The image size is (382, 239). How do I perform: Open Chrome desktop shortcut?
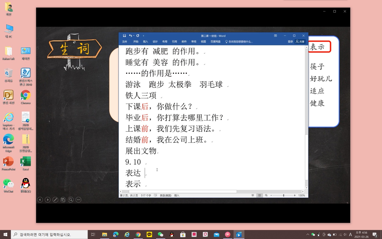(25, 97)
